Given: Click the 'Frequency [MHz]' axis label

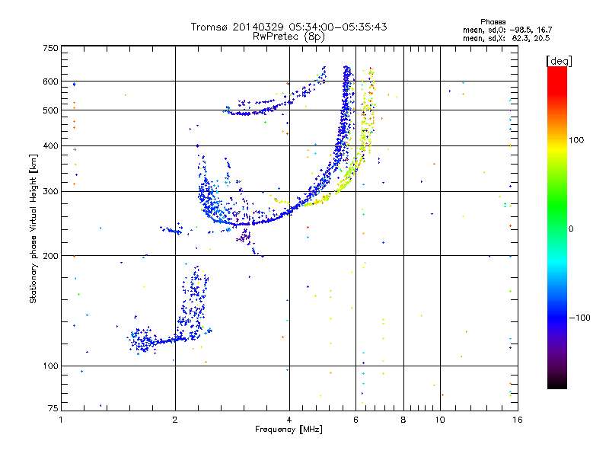Looking at the screenshot, I should (289, 430).
